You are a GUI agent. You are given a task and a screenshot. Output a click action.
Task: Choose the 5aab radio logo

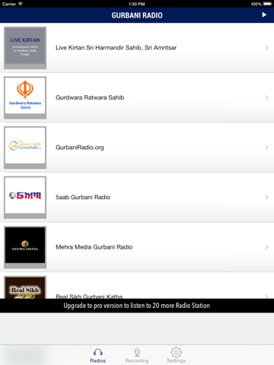(25, 197)
